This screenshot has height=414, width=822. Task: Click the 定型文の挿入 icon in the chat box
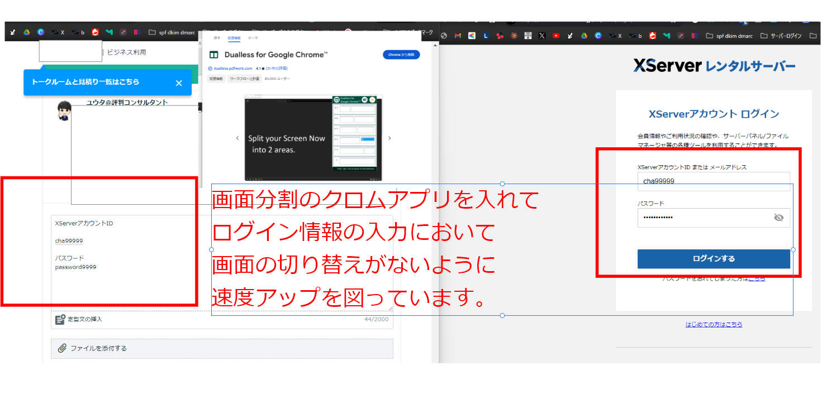(x=60, y=319)
